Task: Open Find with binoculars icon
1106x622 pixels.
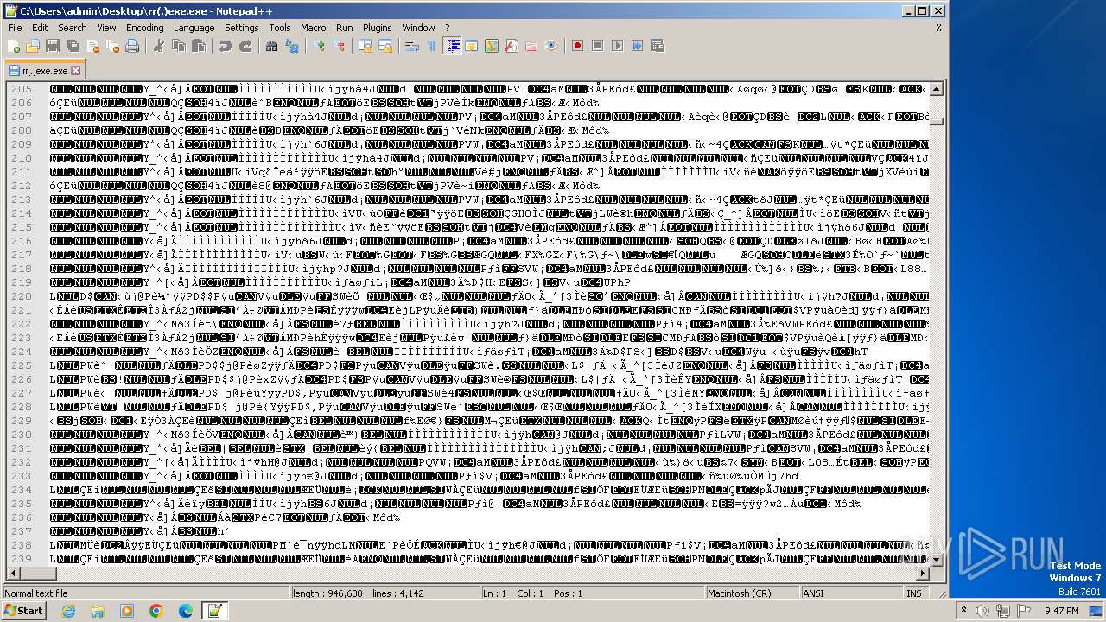Action: coord(272,46)
